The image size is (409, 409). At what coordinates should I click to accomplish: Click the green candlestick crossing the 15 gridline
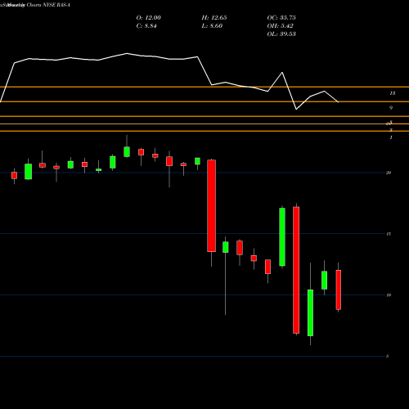pyautogui.click(x=282, y=237)
